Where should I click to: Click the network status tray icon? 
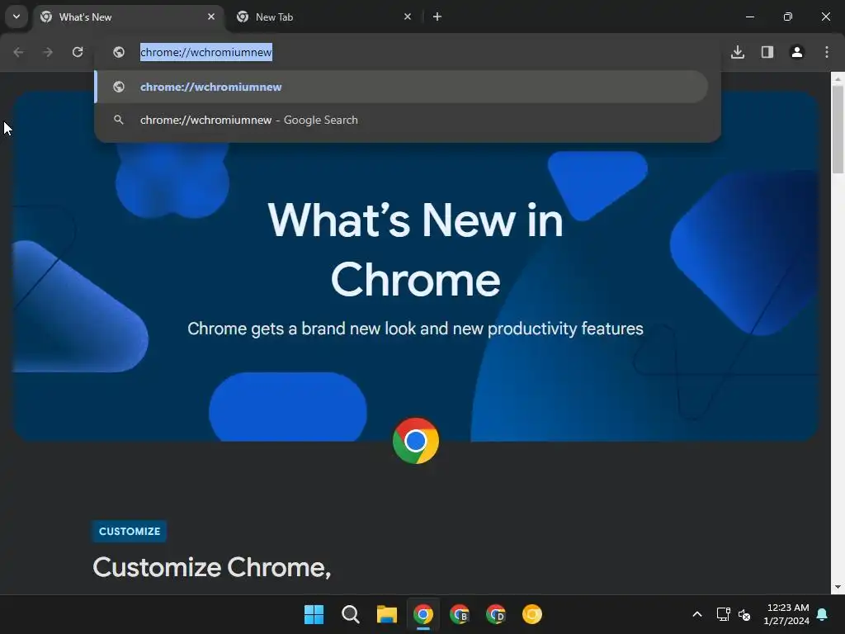coord(723,614)
